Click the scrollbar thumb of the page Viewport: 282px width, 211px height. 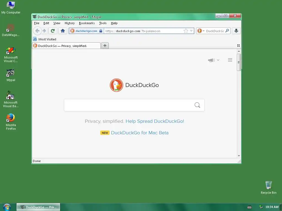pos(239,62)
